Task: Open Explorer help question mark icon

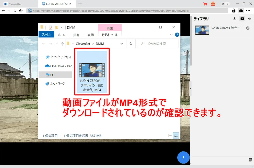Action: click(177, 35)
